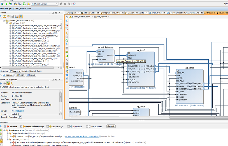Open the Pre-Production status link
The width and height of the screenshot is (228, 146).
(x=17, y=111)
